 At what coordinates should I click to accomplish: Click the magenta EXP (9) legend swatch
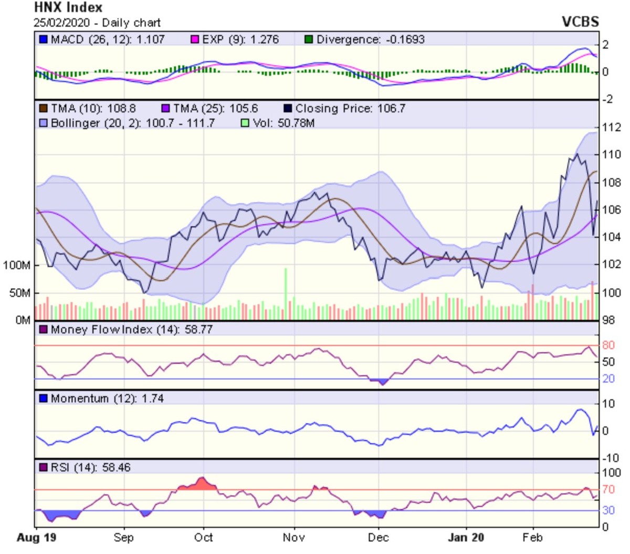195,39
